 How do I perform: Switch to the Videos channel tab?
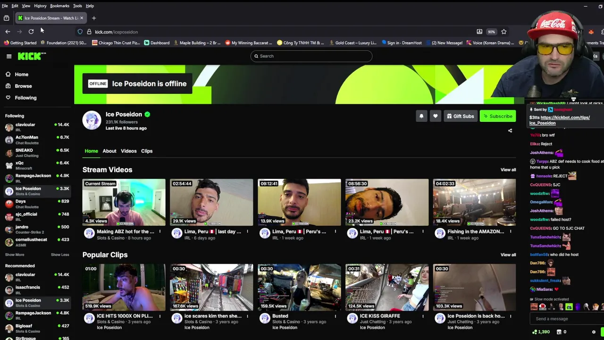pos(128,151)
